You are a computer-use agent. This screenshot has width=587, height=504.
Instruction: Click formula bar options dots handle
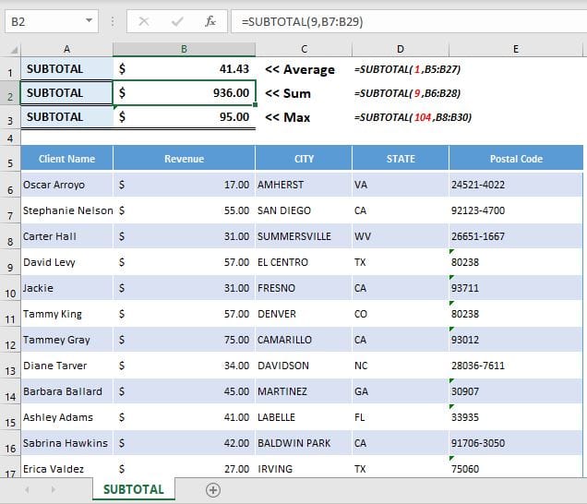(113, 21)
